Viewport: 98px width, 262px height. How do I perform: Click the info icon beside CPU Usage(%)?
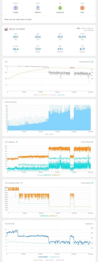pos(17,142)
